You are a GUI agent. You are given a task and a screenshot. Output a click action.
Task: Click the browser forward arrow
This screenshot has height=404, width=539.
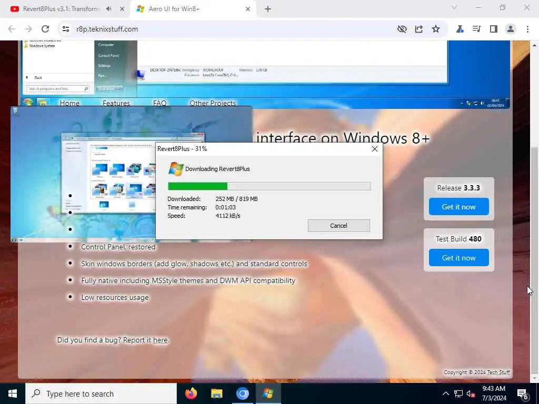point(28,29)
